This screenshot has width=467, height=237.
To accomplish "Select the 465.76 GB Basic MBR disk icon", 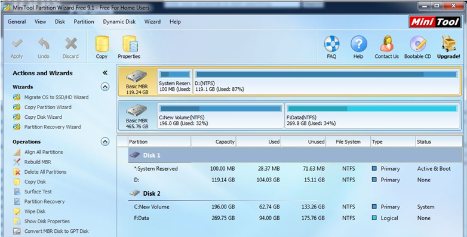I will tap(137, 110).
